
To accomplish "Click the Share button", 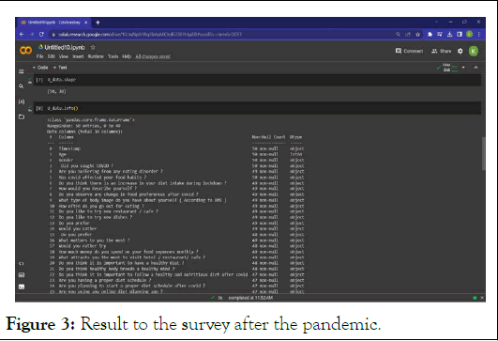I will coord(442,51).
